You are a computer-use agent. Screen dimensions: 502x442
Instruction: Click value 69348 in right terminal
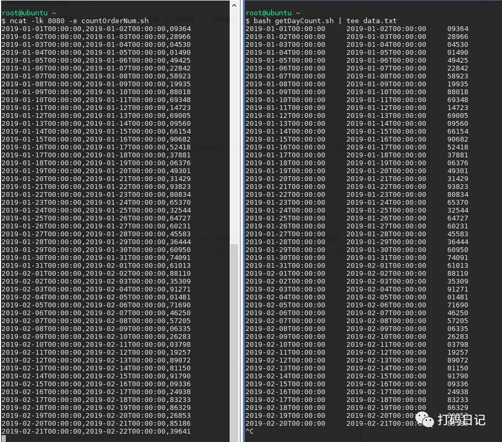pos(458,99)
